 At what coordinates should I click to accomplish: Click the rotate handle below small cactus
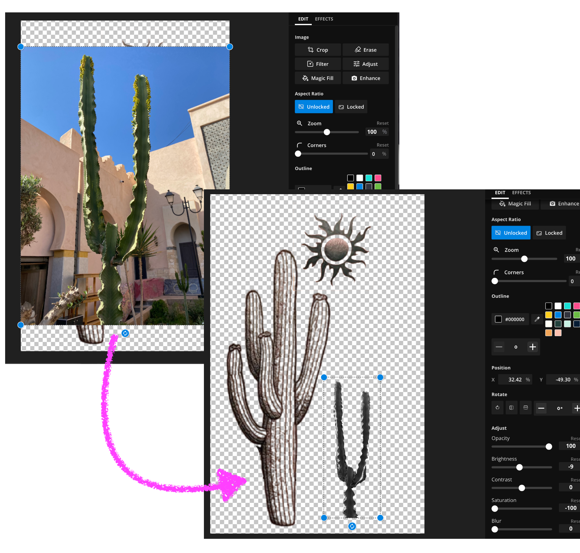click(352, 526)
